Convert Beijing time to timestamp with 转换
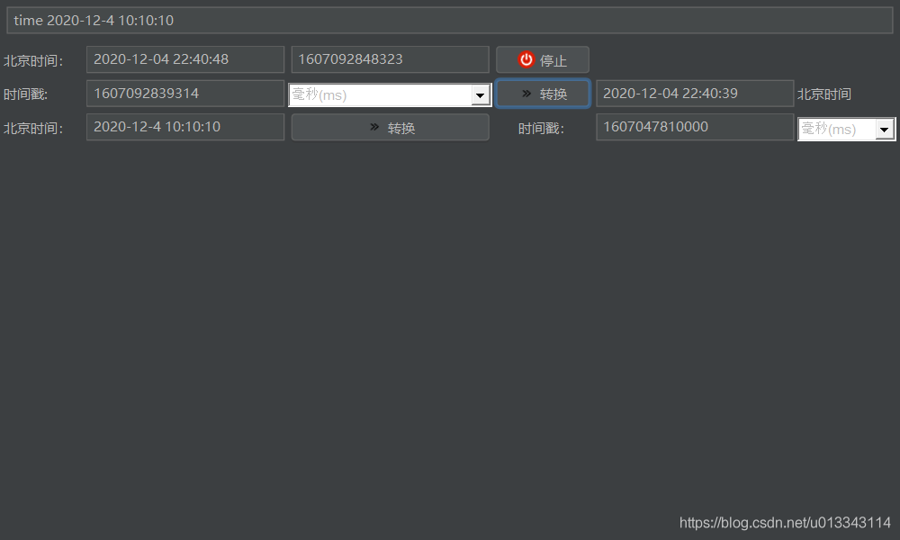This screenshot has width=900, height=540. pyautogui.click(x=391, y=128)
